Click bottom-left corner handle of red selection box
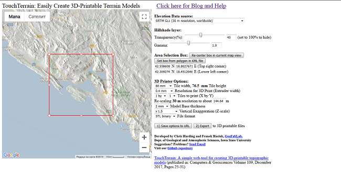This screenshot has width=341, height=191. tap(49, 116)
